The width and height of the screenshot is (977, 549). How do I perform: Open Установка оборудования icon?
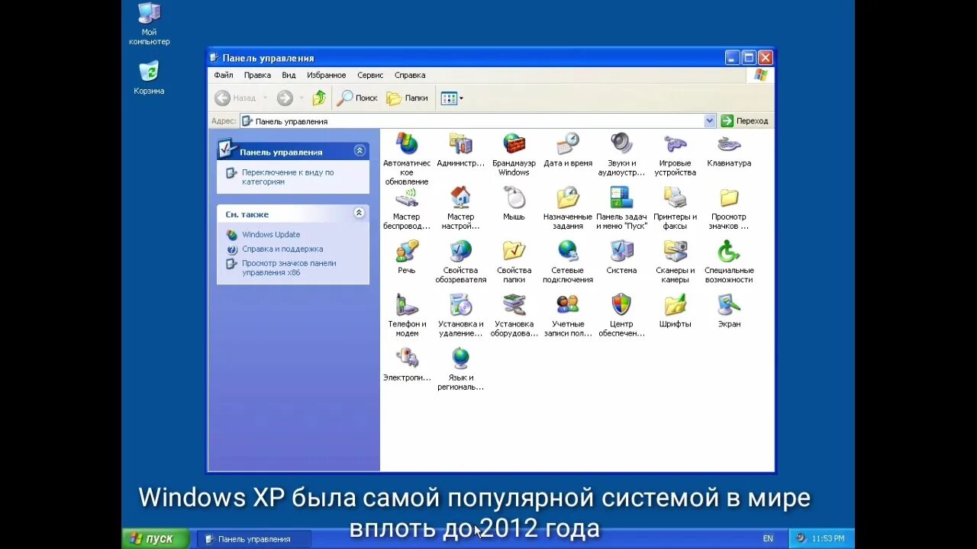pyautogui.click(x=514, y=305)
